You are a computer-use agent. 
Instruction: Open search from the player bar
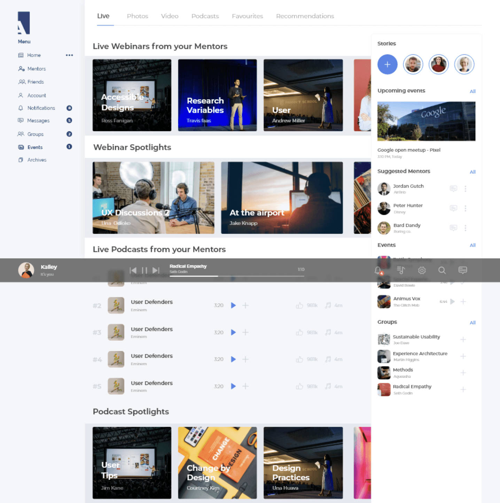pos(442,270)
